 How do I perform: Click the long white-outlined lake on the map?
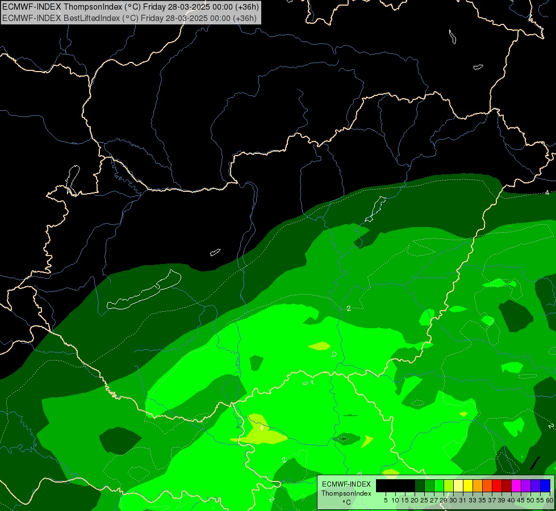[x=144, y=291]
